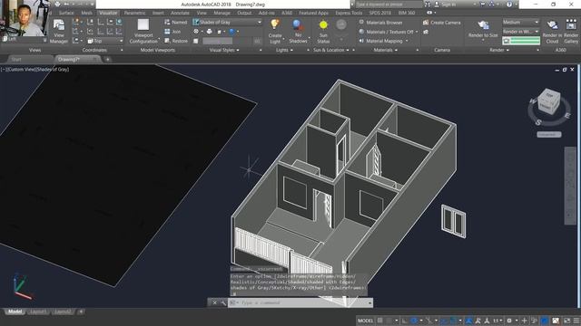Toggle MODEL space button in status bar
Image resolution: width=581 pixels, height=326 pixels.
pyautogui.click(x=365, y=321)
